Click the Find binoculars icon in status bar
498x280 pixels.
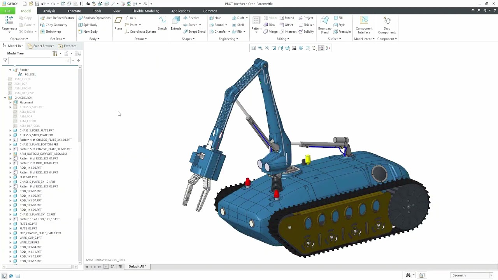[408, 275]
